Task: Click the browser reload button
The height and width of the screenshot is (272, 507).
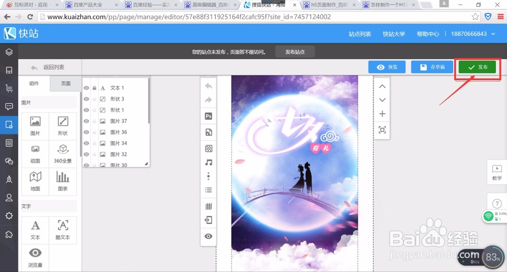Action: point(30,17)
